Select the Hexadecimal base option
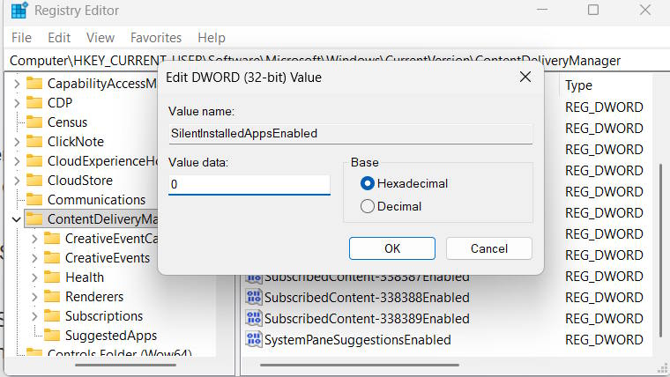This screenshot has width=670, height=377. point(368,184)
